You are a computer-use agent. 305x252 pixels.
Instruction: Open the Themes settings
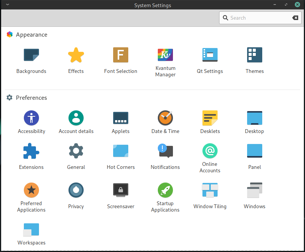(x=254, y=60)
